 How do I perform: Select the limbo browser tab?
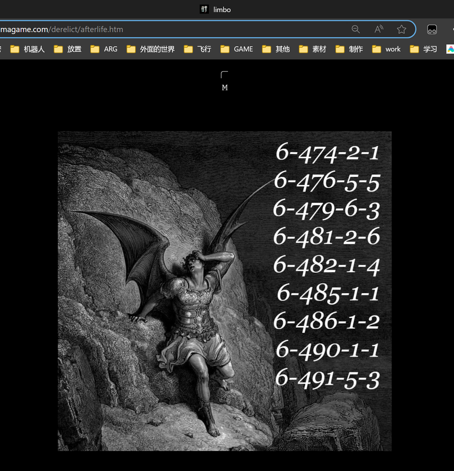(216, 9)
